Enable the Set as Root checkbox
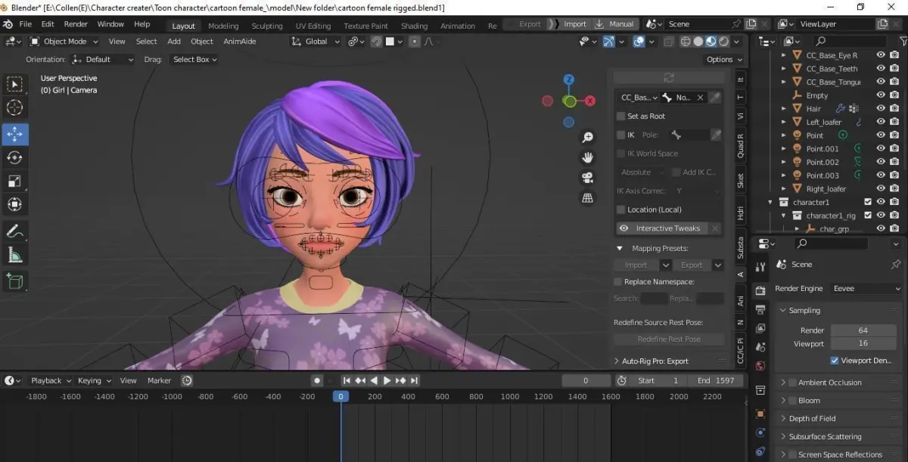Viewport: 908px width, 462px height. click(620, 116)
